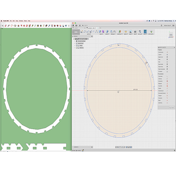Image resolution: width=176 pixels, height=171 pixels.
Task: Select the Coincident constraint icon
Action: point(167,76)
